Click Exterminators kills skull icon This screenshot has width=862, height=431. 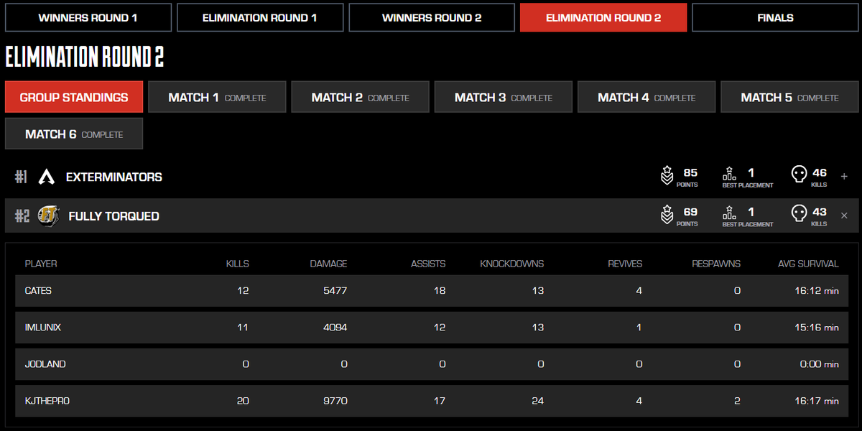point(798,176)
